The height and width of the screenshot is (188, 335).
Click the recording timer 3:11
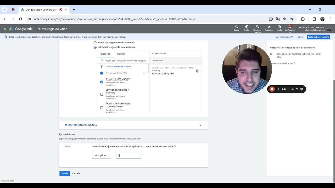pyautogui.click(x=284, y=89)
